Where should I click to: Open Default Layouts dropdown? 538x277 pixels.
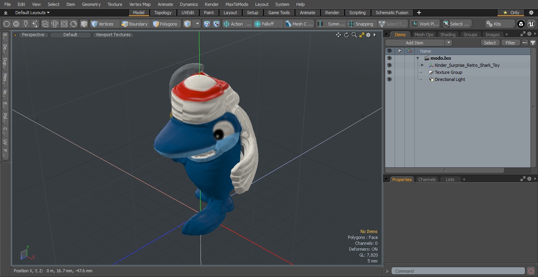pyautogui.click(x=32, y=13)
